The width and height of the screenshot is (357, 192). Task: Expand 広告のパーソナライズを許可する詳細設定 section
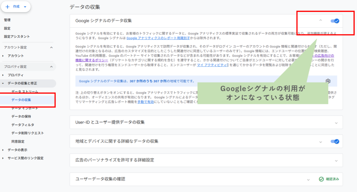pyautogui.click(x=336, y=160)
